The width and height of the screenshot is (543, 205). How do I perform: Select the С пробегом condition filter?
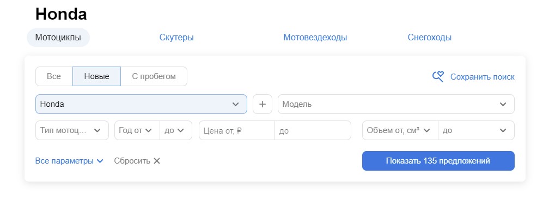coord(154,76)
